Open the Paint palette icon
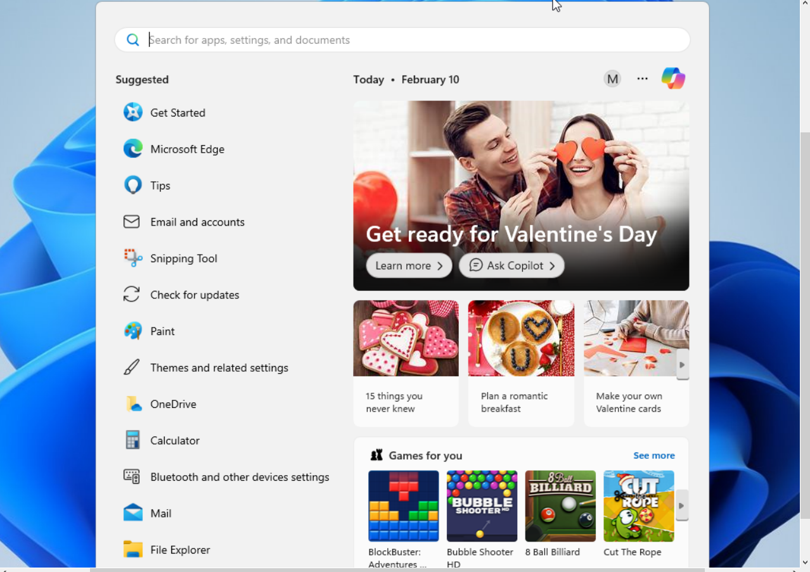This screenshot has height=572, width=810. click(x=132, y=331)
